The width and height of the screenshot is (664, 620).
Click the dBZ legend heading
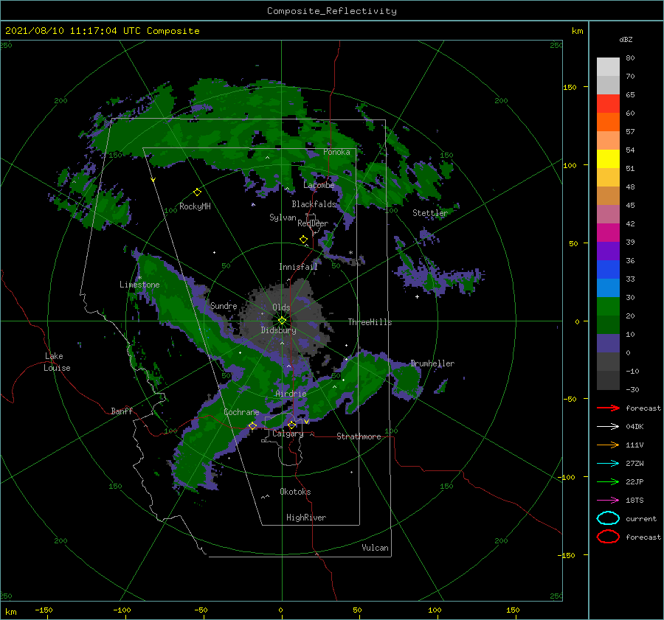point(626,39)
